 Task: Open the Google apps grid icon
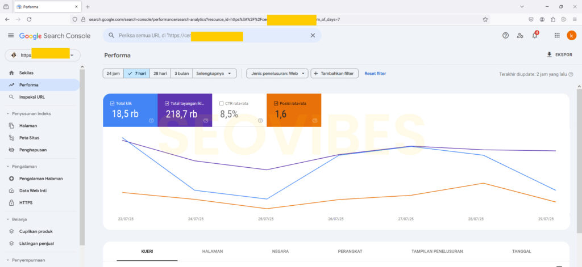tap(557, 36)
